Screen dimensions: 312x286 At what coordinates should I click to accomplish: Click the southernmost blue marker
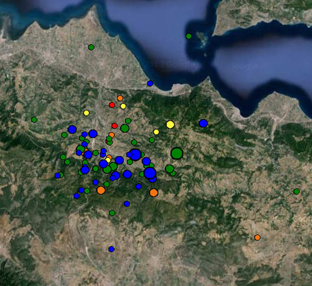point(112,249)
